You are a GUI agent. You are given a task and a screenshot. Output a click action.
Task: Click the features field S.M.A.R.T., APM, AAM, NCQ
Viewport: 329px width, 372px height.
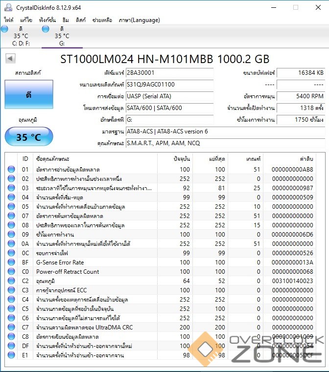pos(225,143)
